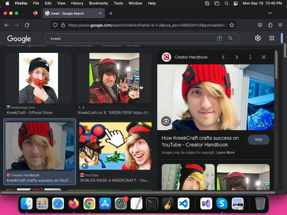Screen dimensions: 287x215
Task: Close the kreek Google Search tab
Action: pos(100,13)
